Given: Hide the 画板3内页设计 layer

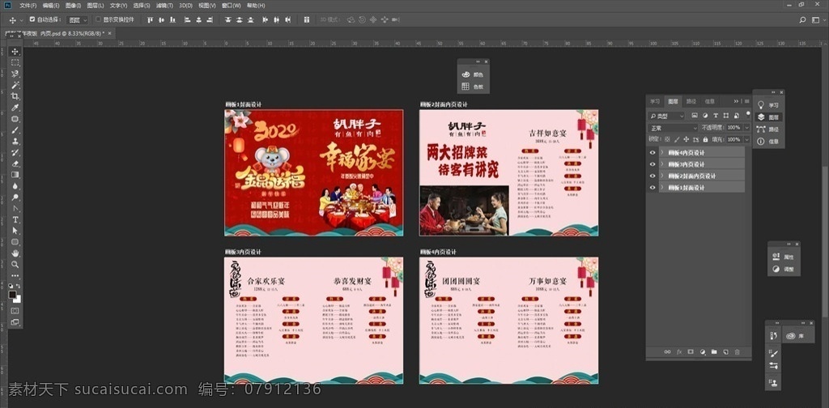Looking at the screenshot, I should click(x=653, y=164).
